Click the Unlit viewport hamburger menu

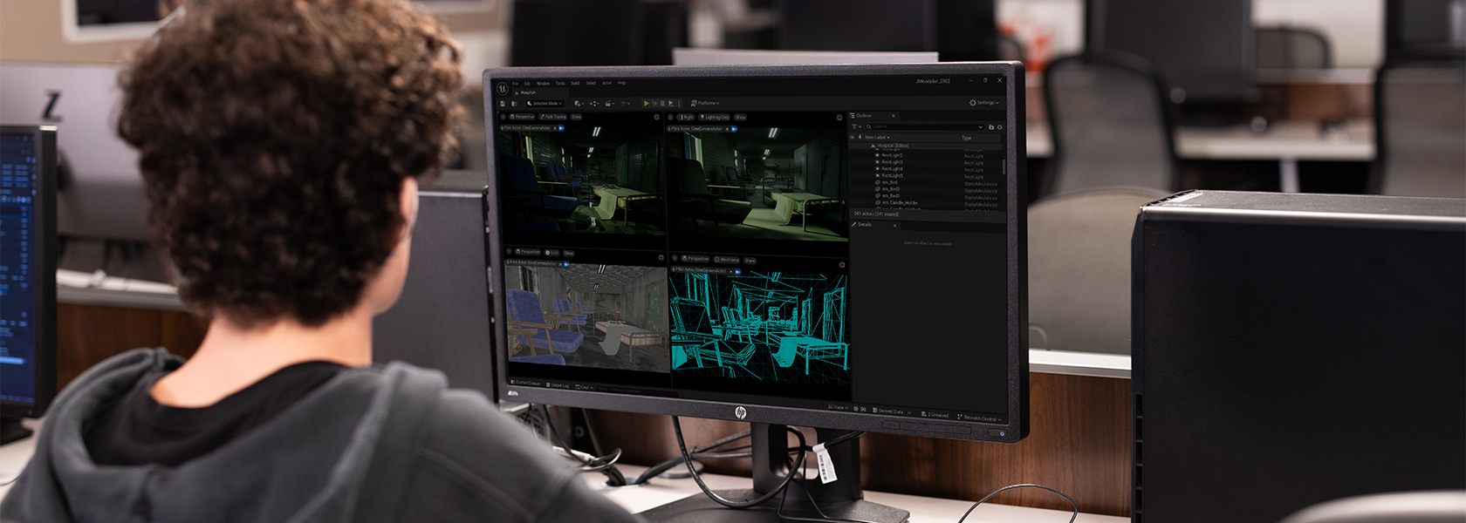click(x=509, y=251)
